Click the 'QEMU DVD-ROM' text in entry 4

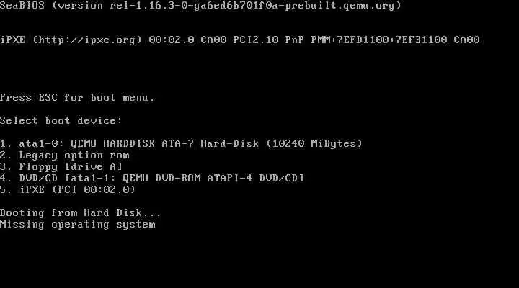[161, 178]
